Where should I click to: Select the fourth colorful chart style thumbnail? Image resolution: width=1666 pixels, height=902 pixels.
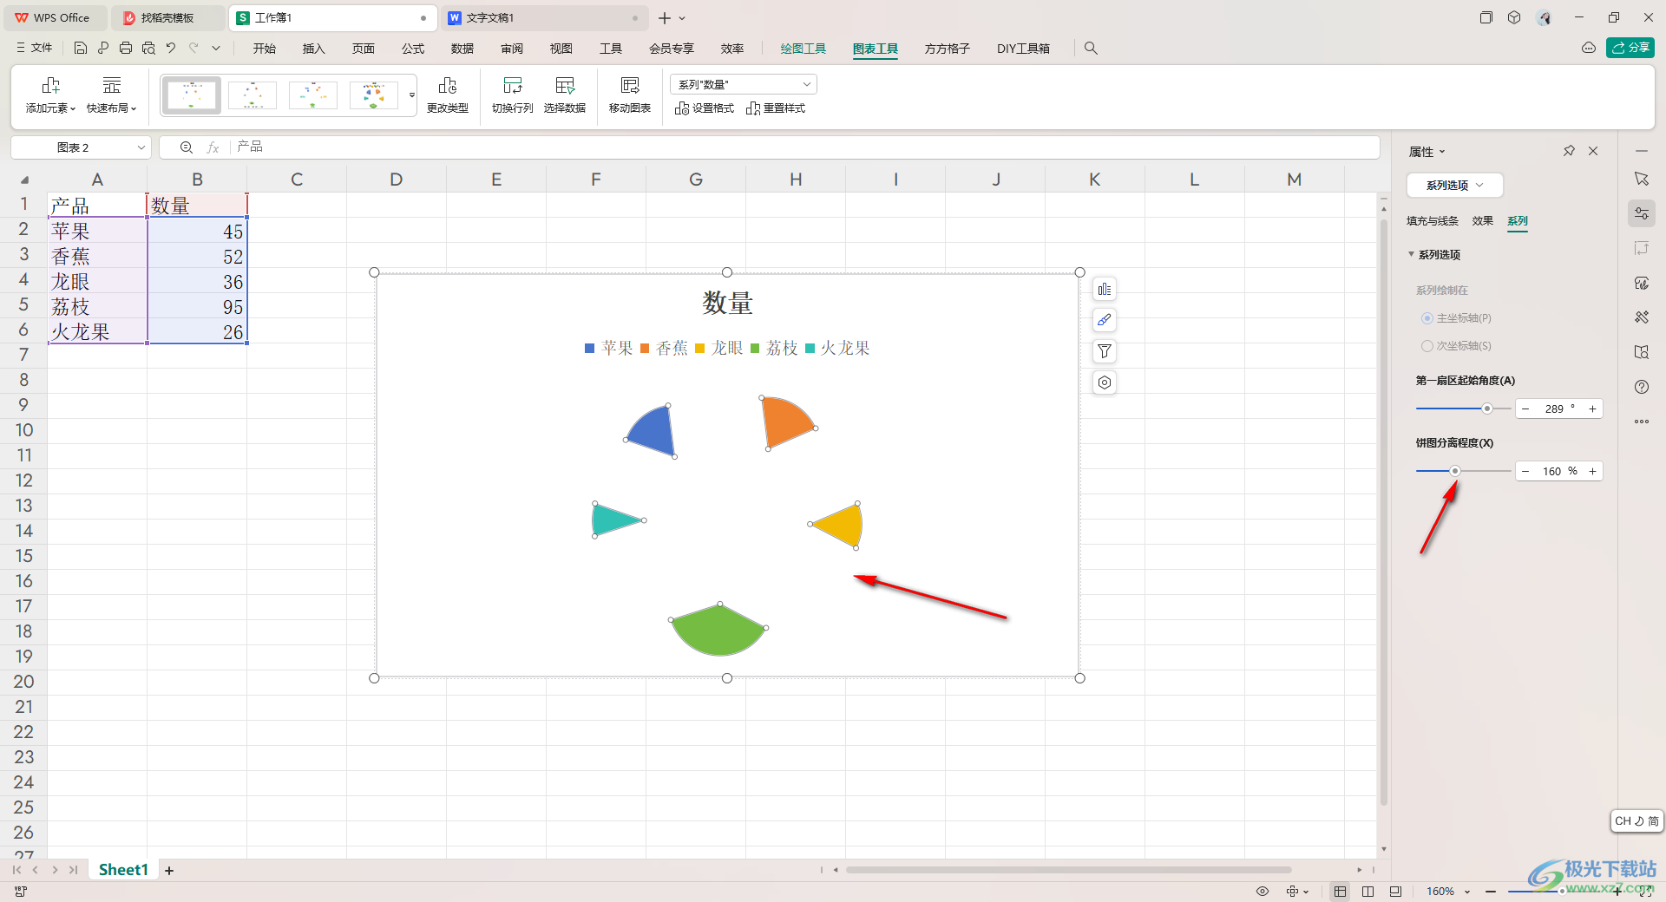[374, 95]
